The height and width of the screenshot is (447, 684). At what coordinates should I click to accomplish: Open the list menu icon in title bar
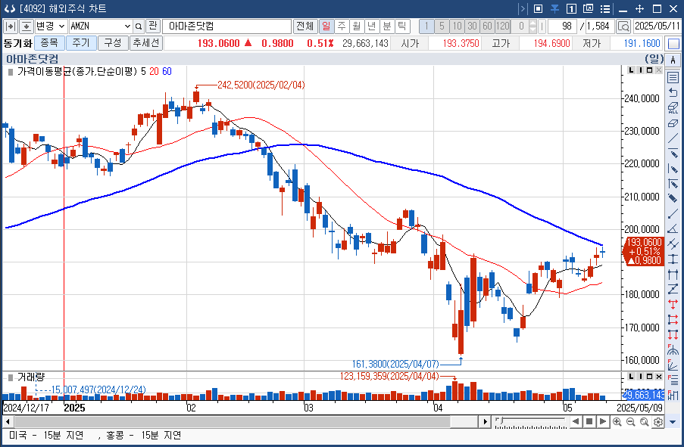coord(604,8)
